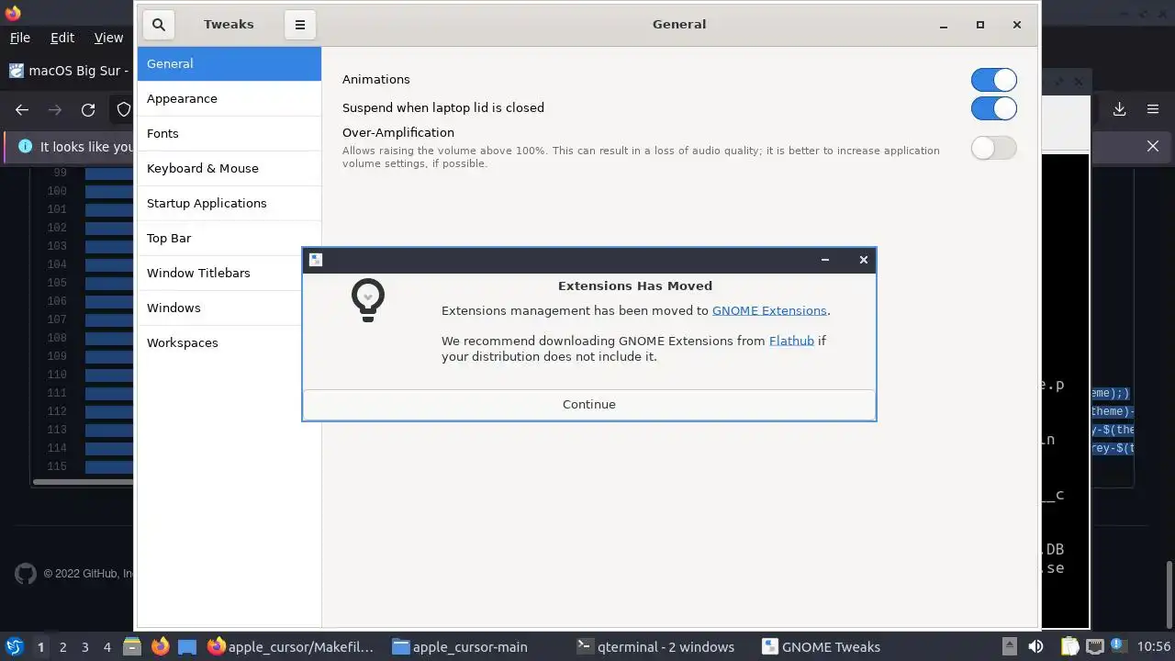Viewport: 1175px width, 661px height.
Task: Open the Windows section in Tweaks
Action: pos(229,308)
